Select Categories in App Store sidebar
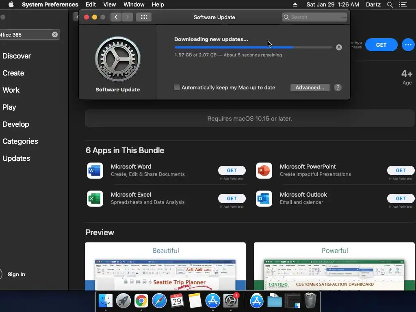Image resolution: width=416 pixels, height=312 pixels. (x=20, y=141)
